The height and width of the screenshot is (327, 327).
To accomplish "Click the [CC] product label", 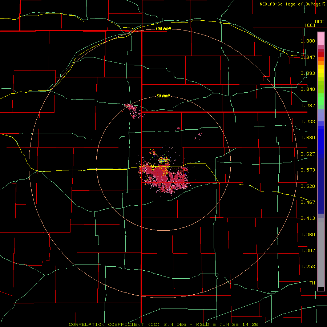I will (310, 25).
